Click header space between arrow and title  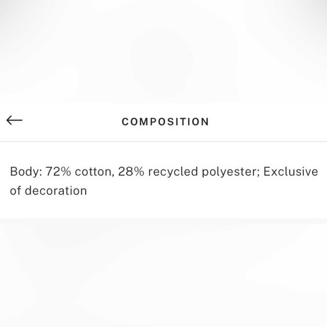(72, 122)
